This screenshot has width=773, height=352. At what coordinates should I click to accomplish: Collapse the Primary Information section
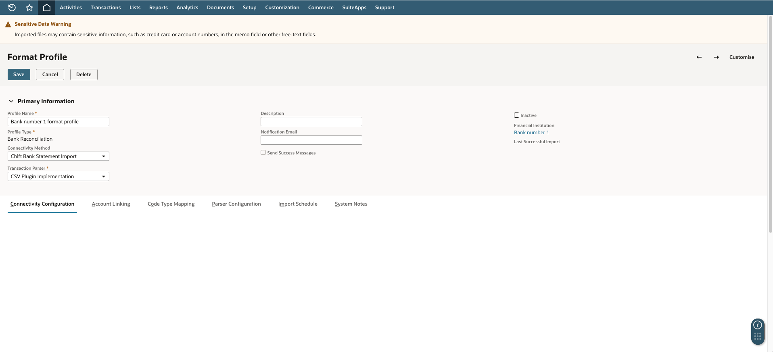(x=11, y=101)
